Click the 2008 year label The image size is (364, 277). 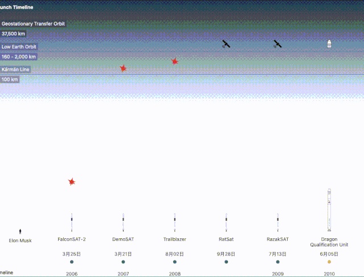pos(175,274)
